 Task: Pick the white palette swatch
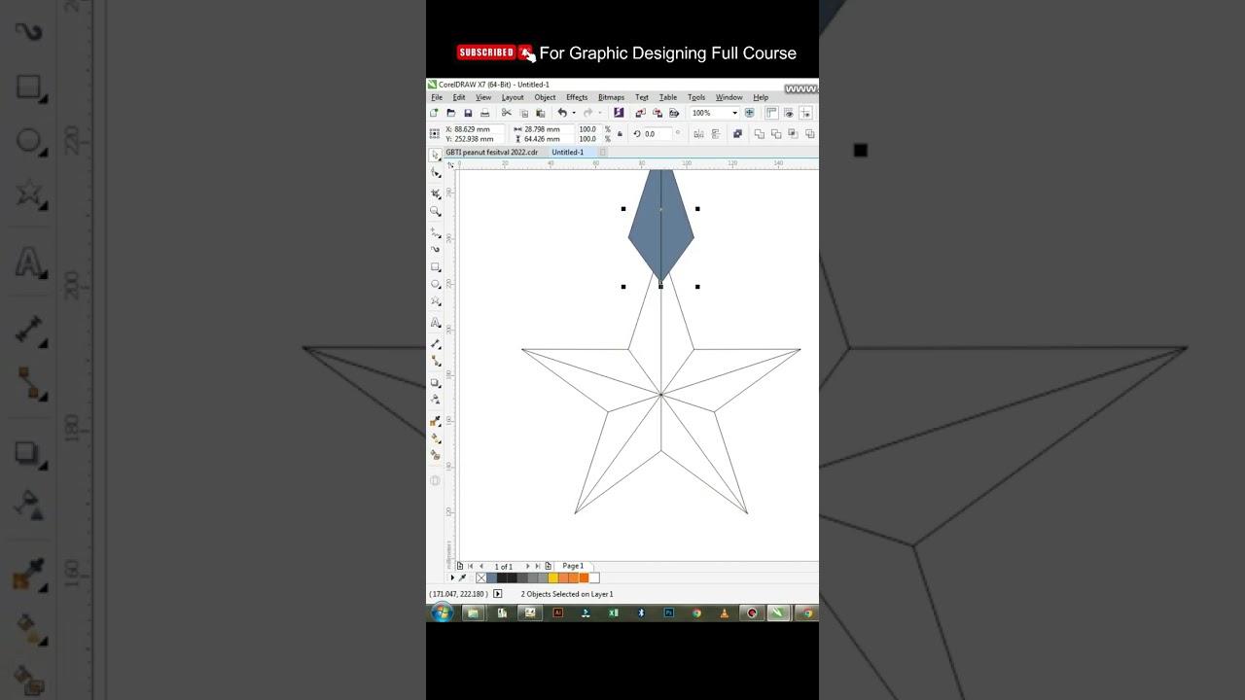click(594, 577)
